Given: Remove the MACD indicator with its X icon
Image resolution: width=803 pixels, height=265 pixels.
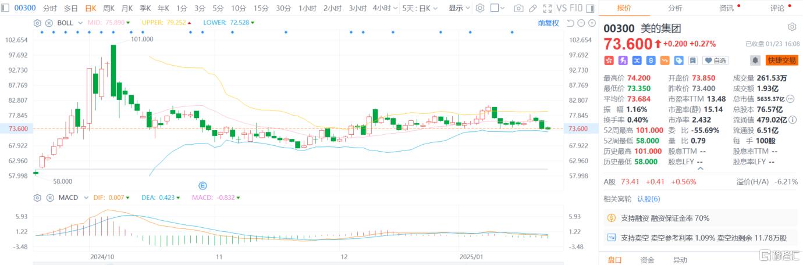Looking at the screenshot, I should point(49,198).
